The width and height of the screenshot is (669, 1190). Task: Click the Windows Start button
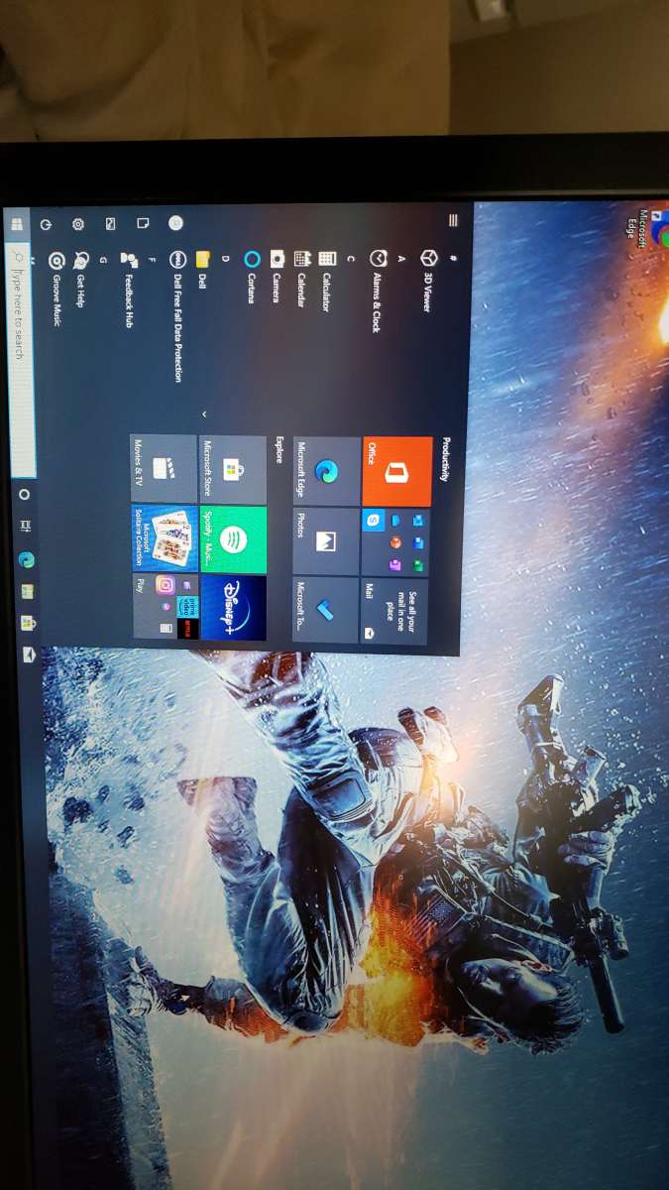tap(17, 225)
